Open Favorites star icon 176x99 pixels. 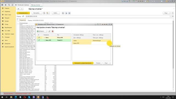(5, 5)
